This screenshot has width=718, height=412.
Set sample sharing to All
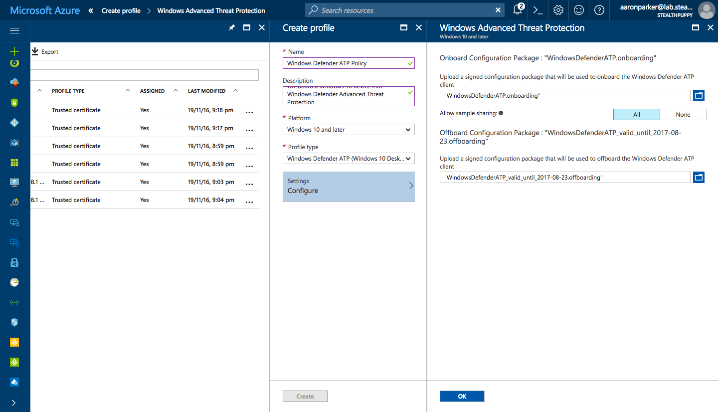click(x=637, y=115)
